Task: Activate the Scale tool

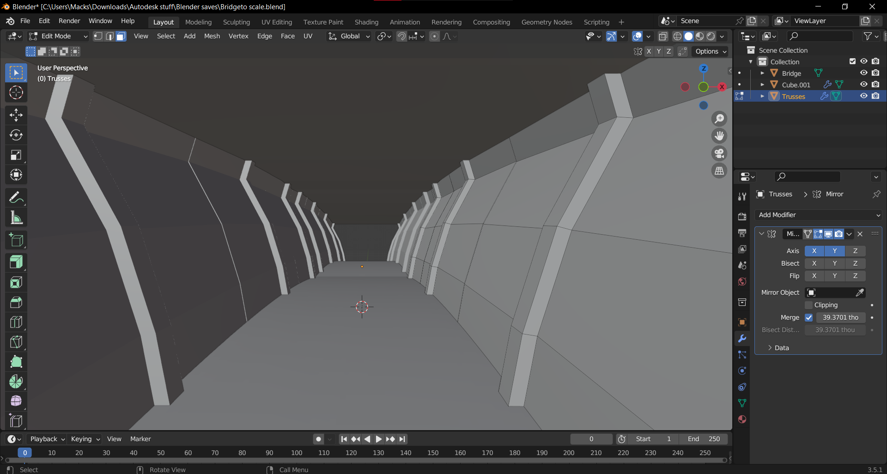Action: click(16, 155)
